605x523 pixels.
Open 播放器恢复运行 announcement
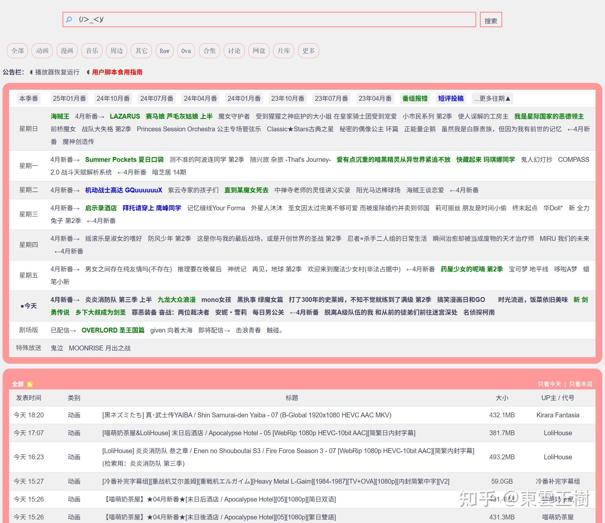(57, 72)
